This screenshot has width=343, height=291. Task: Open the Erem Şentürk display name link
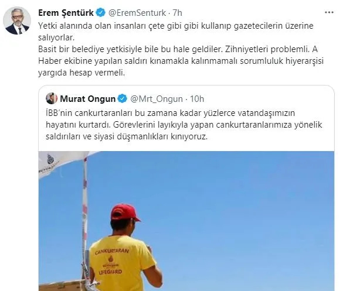click(66, 13)
